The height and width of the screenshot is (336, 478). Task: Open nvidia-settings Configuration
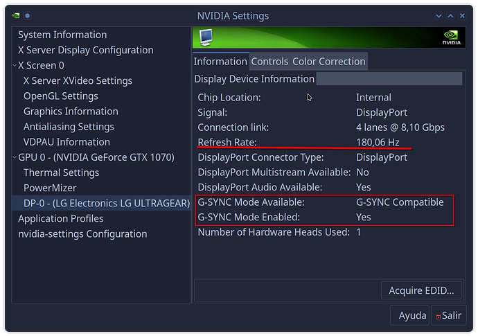82,234
